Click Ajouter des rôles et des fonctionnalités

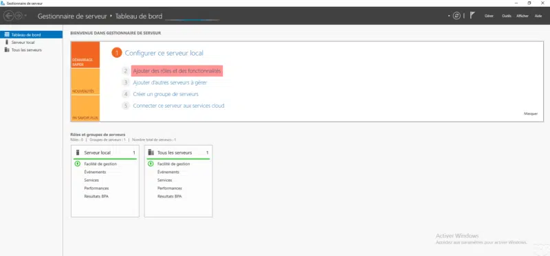[x=177, y=71]
